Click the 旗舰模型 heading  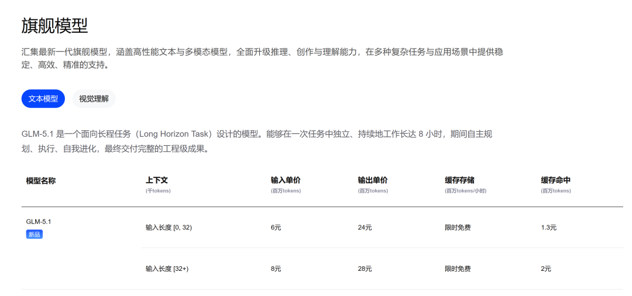[x=54, y=26]
